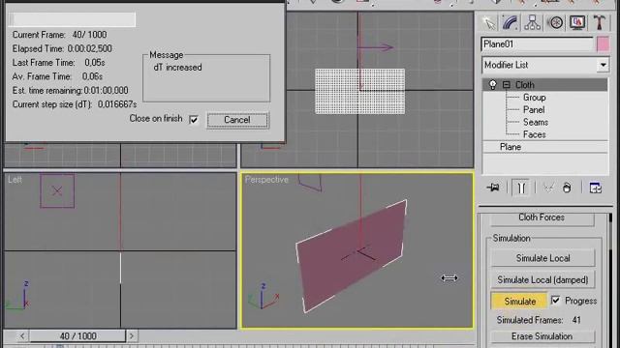Click the Left viewport label
The width and height of the screenshot is (620, 348).
click(x=15, y=180)
